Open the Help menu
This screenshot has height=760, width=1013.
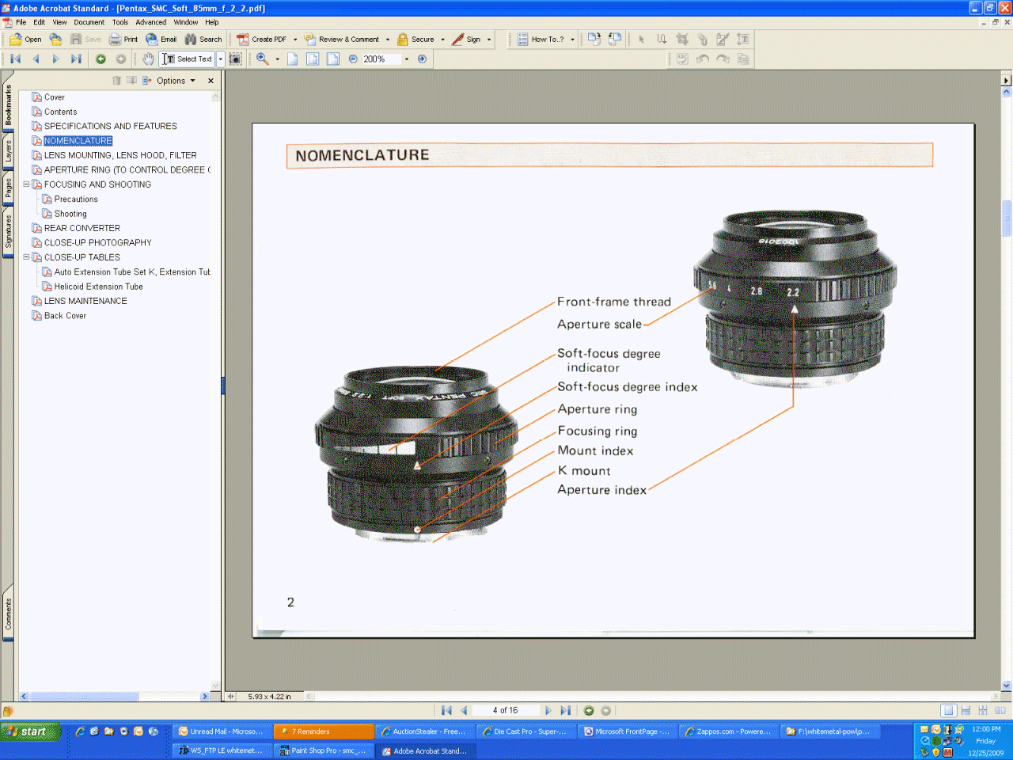(x=212, y=22)
